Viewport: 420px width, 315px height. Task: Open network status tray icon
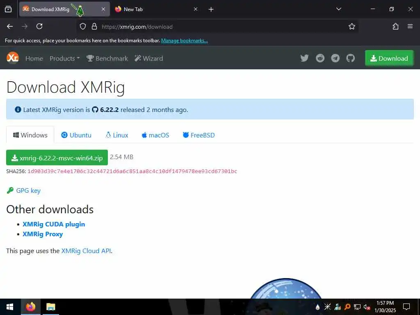tap(357, 307)
